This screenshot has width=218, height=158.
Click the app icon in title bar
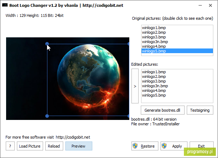pos(5,5)
